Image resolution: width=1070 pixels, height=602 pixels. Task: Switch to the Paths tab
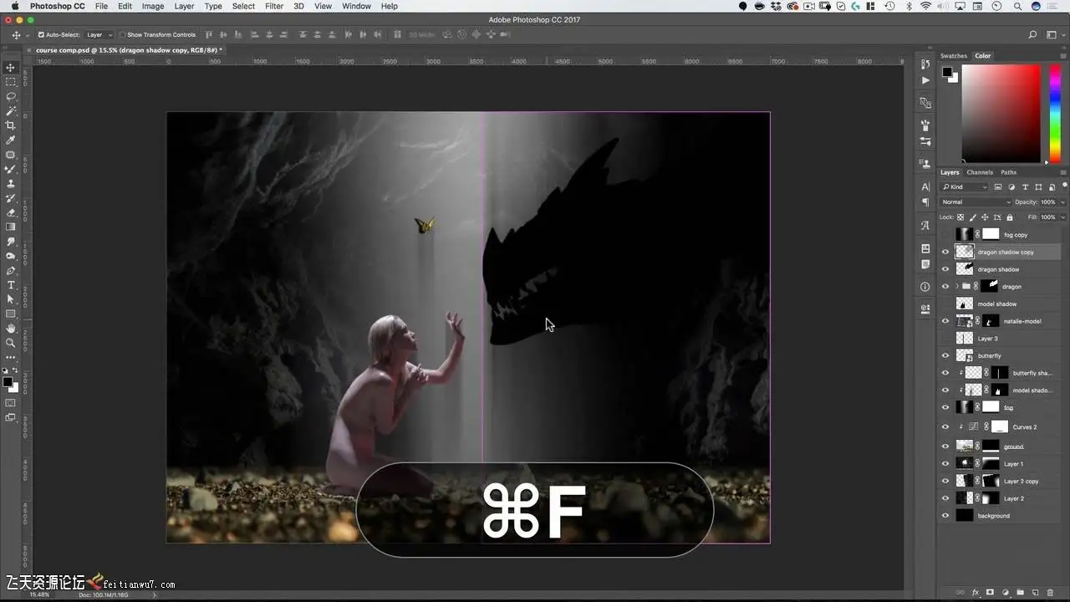coord(1008,173)
